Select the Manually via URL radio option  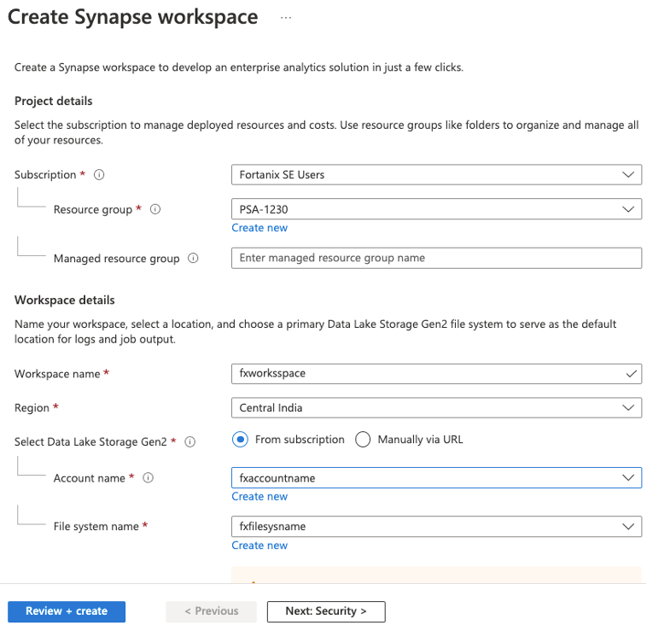coord(363,439)
